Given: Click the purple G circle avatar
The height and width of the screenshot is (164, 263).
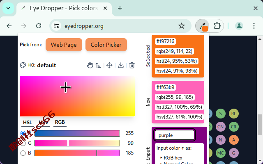Looking at the screenshot, I should [234, 153].
